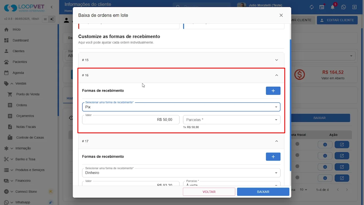Open the Pix payment method dropdown
Screen dimensions: 364x205
pyautogui.click(x=181, y=107)
